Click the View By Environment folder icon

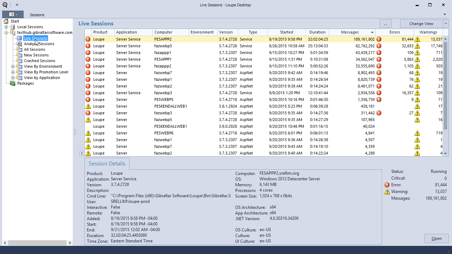click(19, 66)
